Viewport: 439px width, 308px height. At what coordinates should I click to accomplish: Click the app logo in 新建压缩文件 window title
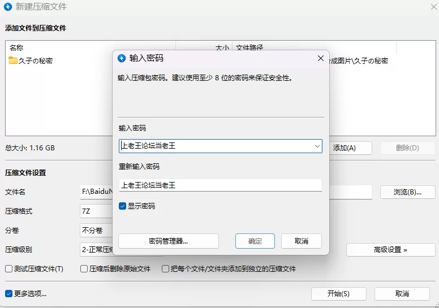[8, 6]
